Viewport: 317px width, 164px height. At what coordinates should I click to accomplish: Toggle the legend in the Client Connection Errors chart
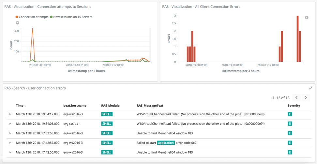[307, 18]
